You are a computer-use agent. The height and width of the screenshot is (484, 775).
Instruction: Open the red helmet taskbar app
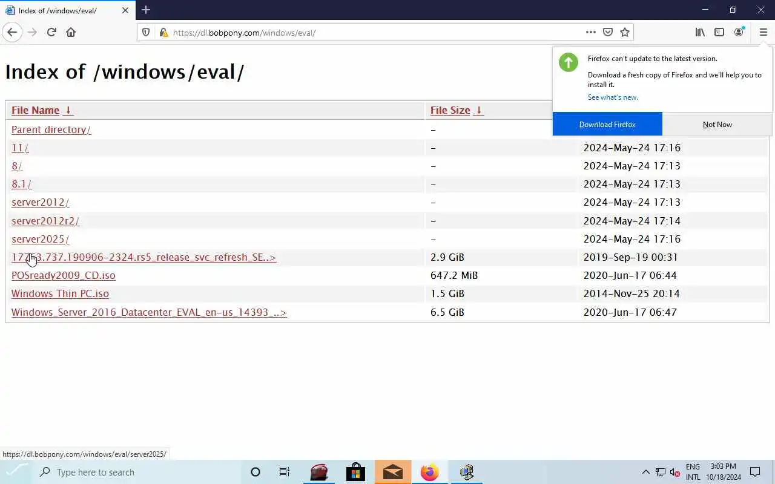[x=319, y=472]
